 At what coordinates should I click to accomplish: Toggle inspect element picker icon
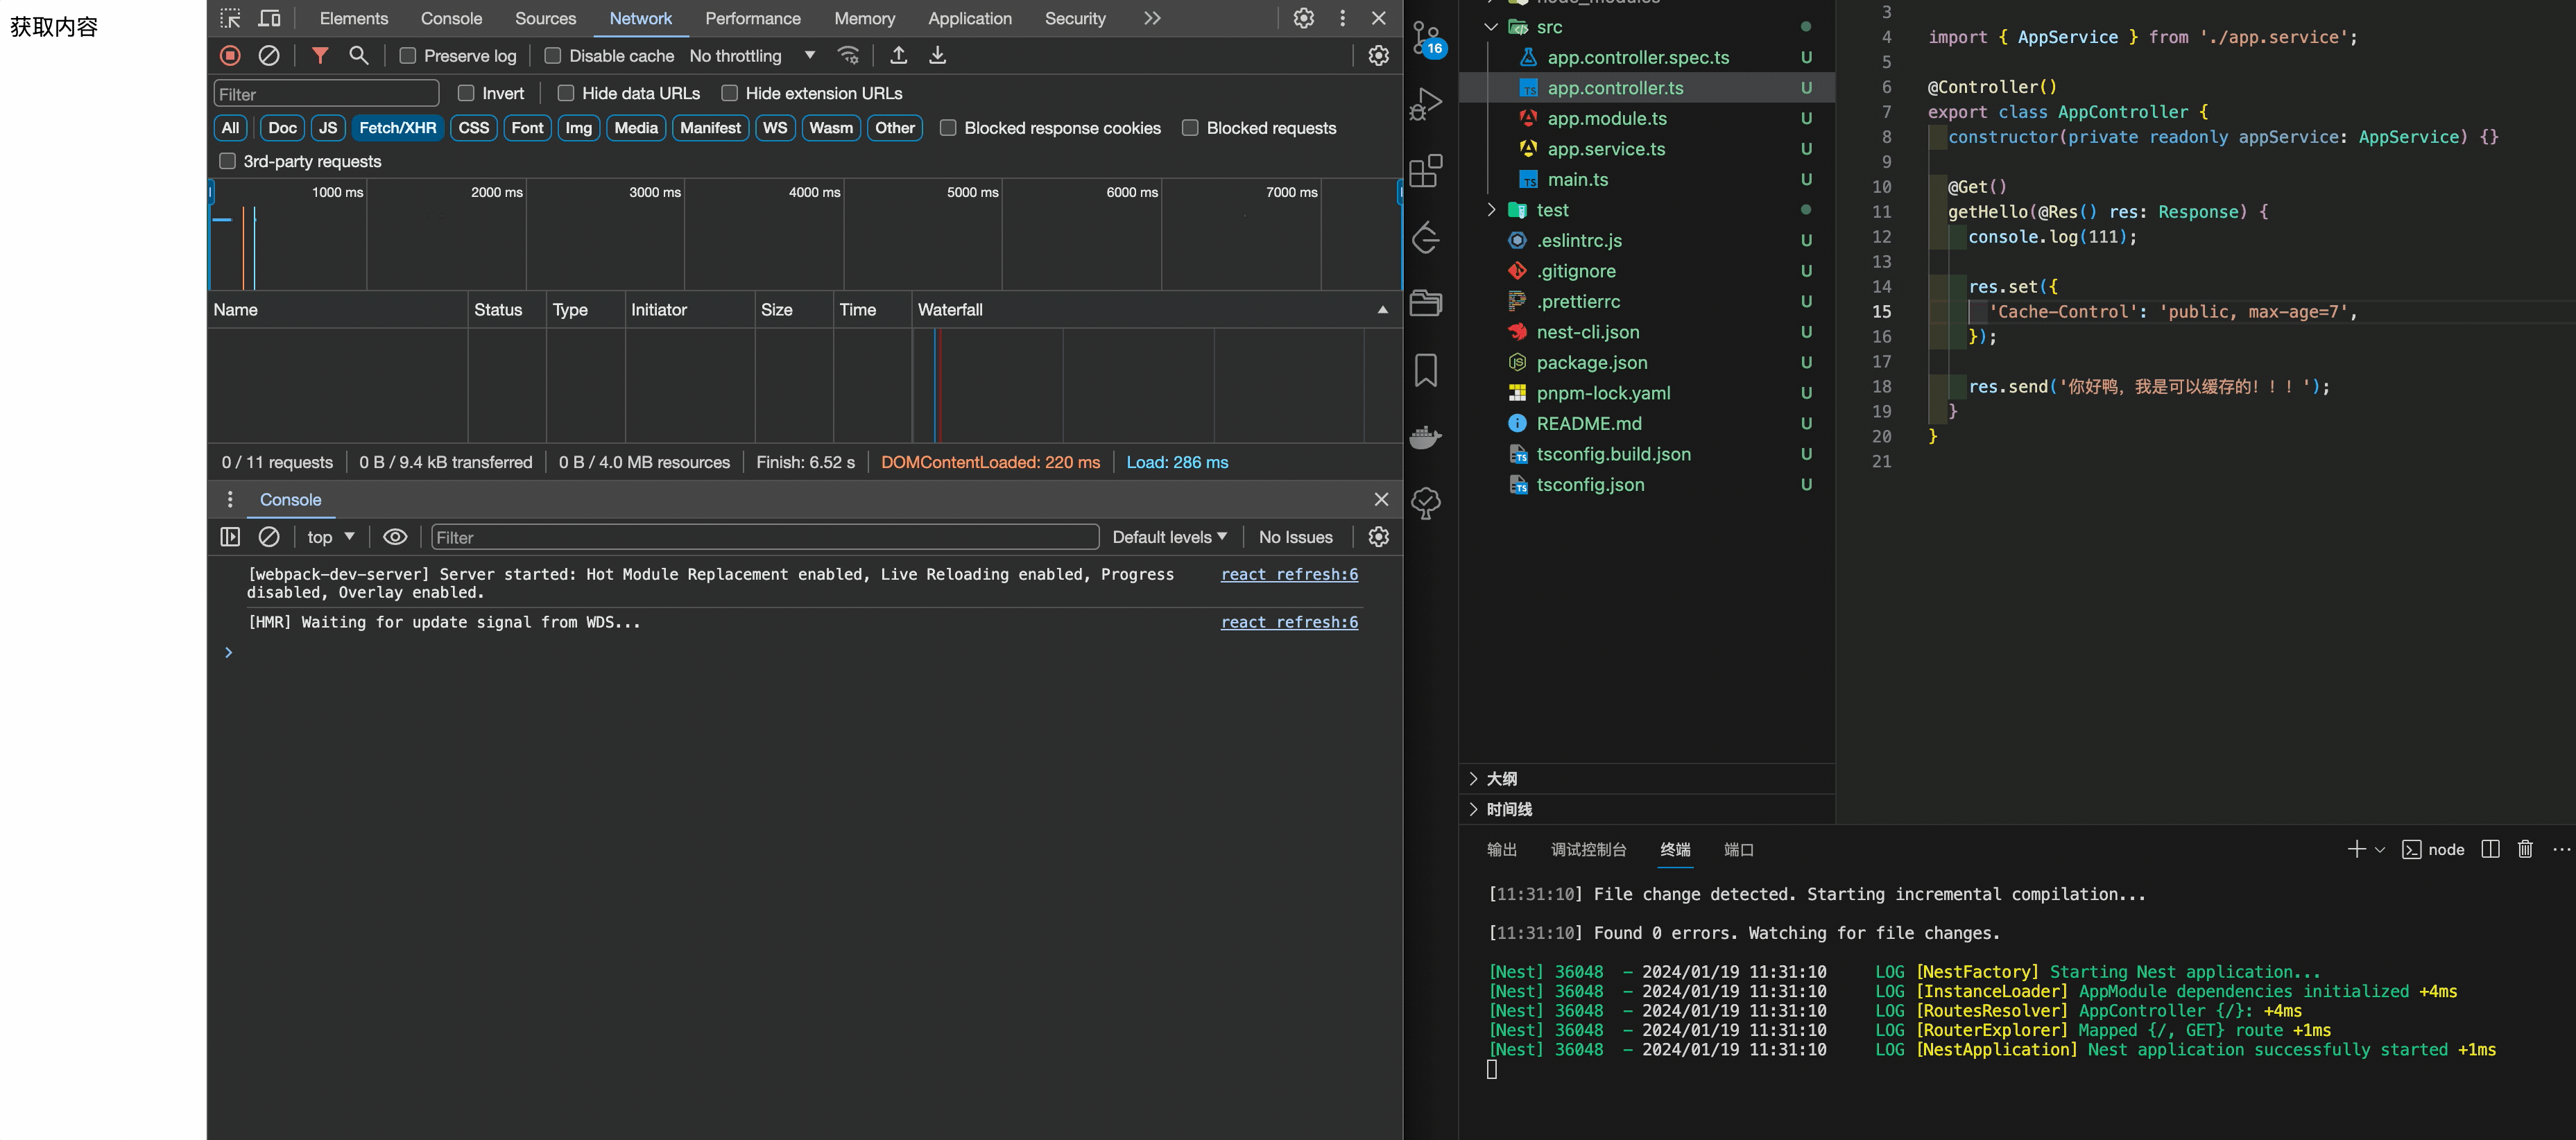(231, 18)
